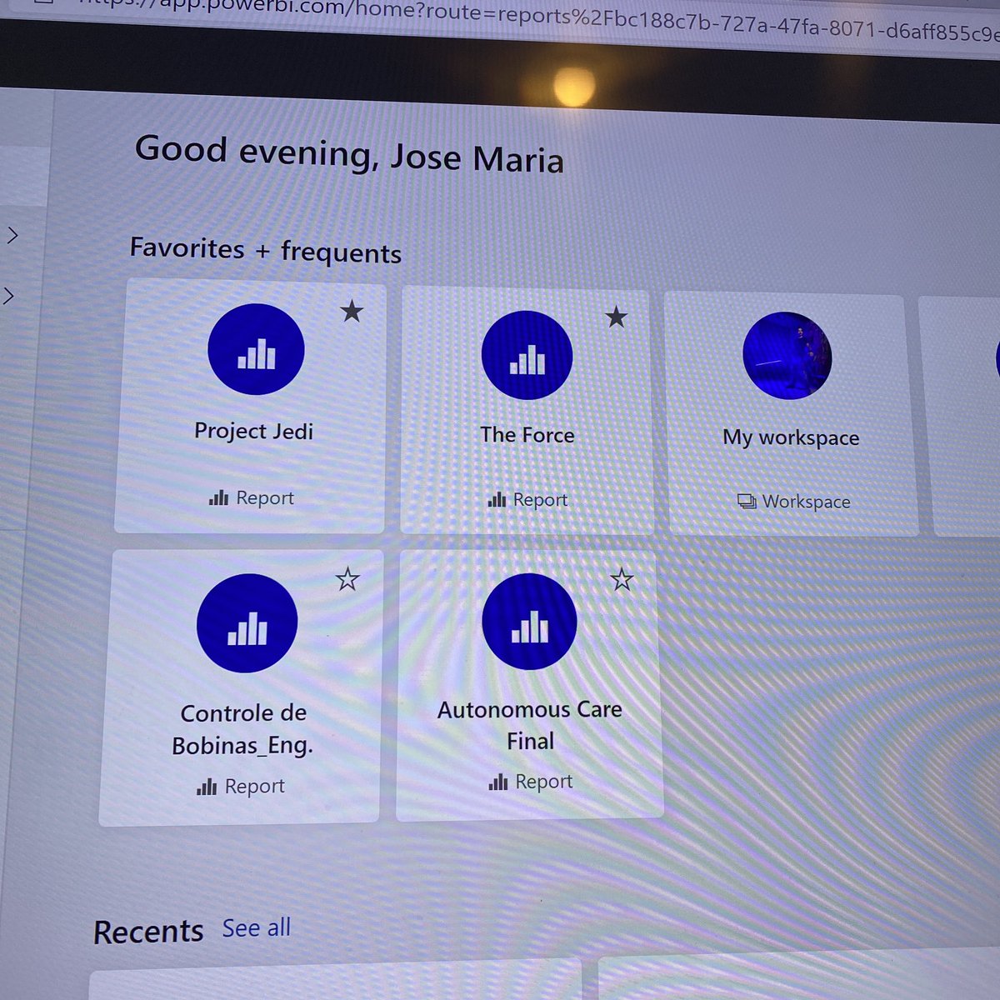The image size is (1000, 1000).
Task: Click See all recents link
Action: (257, 927)
